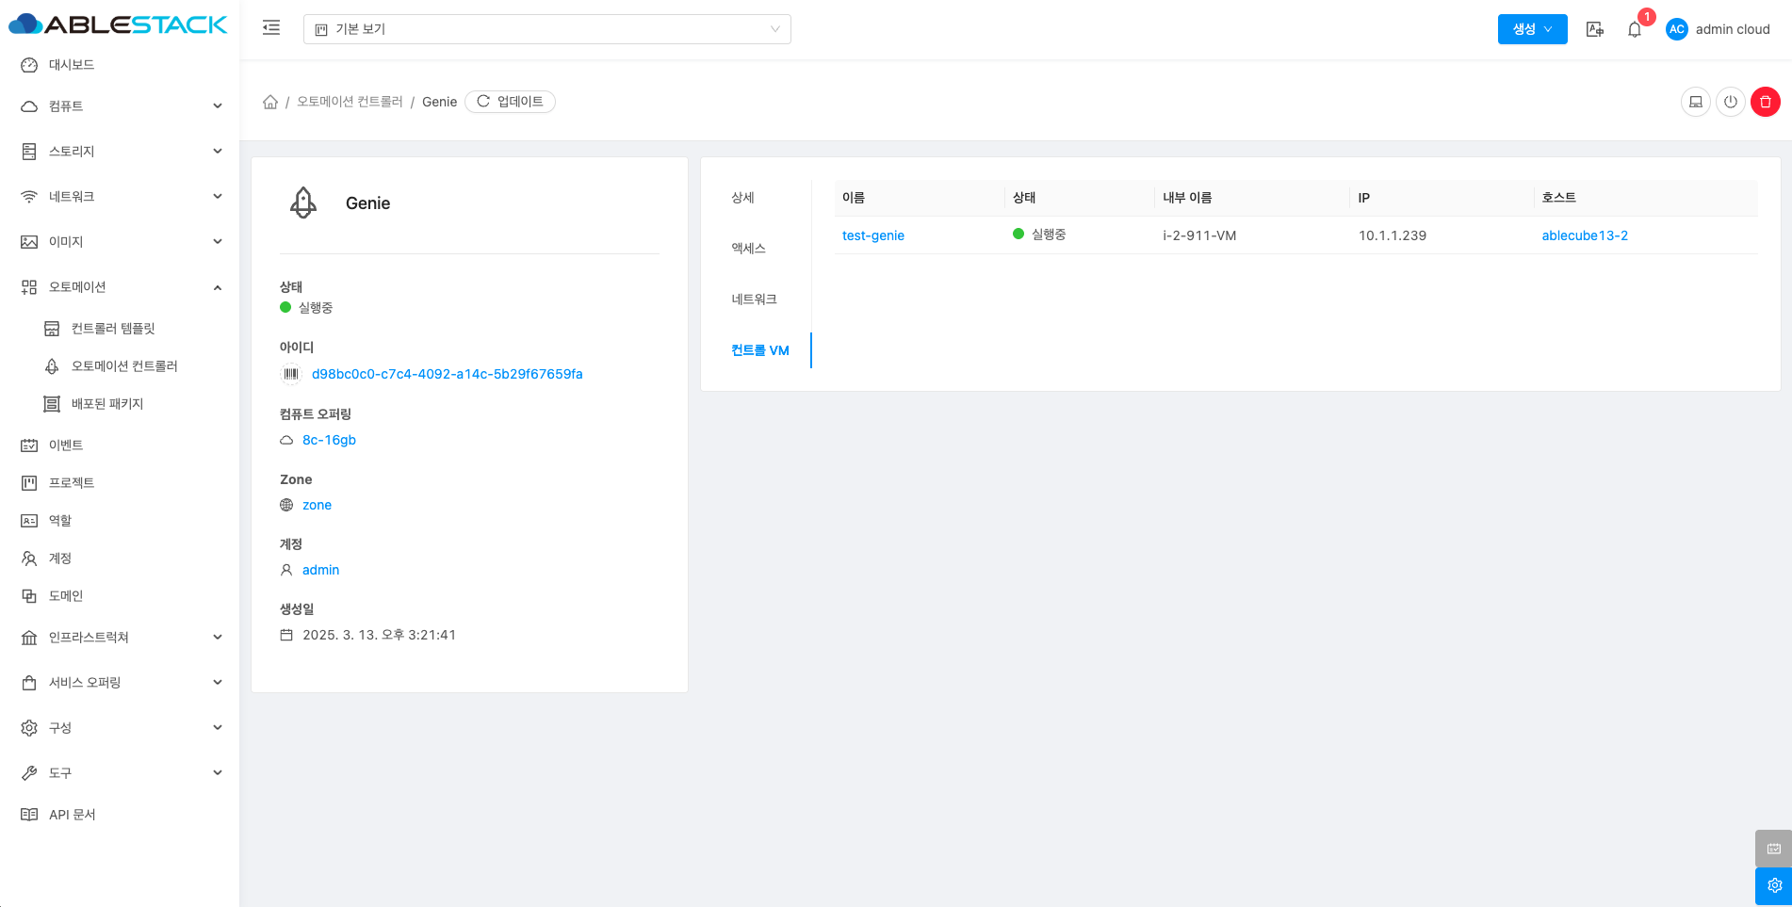Expand the 컴퓨트 sidebar menu
1792x907 pixels.
(121, 106)
